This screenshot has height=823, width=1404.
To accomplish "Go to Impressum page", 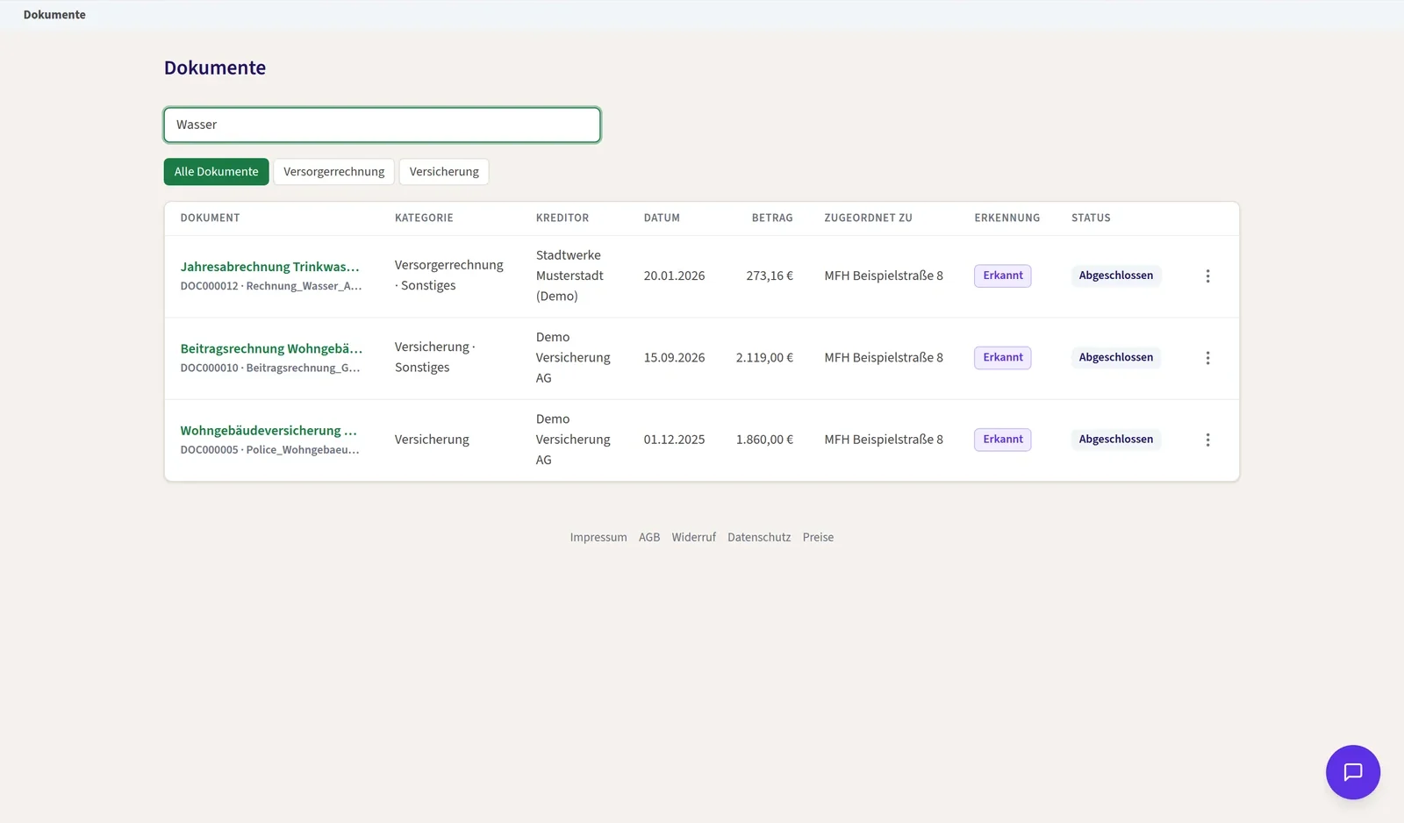I will pos(598,538).
